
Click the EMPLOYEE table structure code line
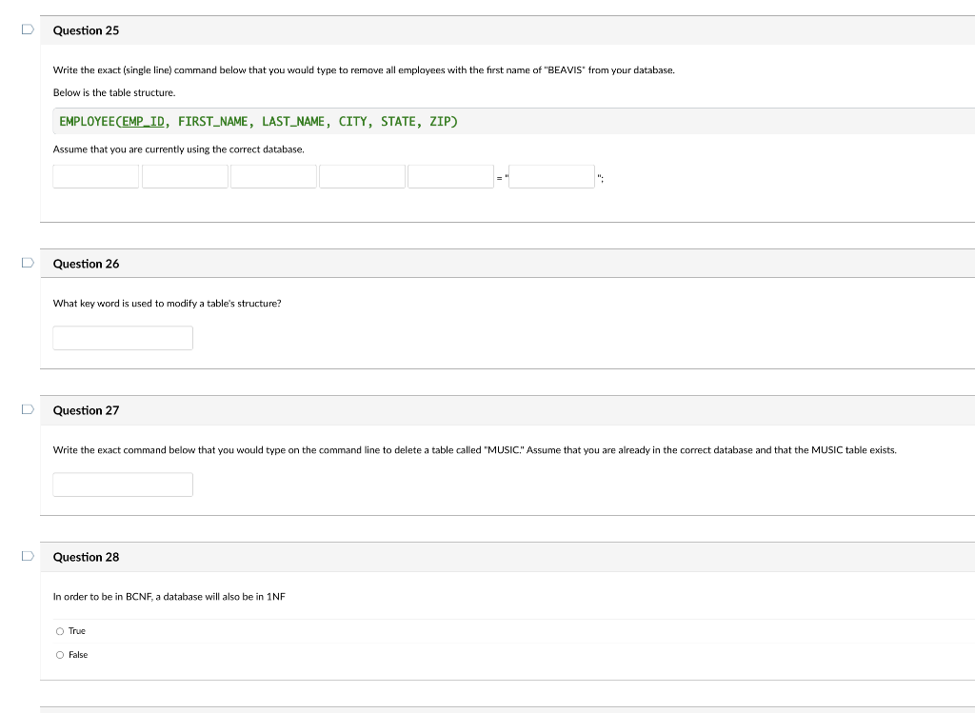[x=258, y=121]
